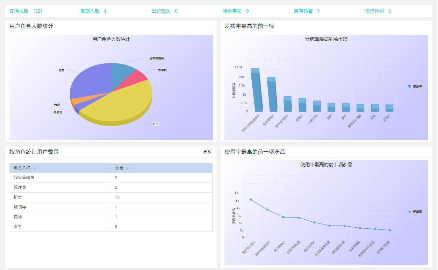Click the 腰腿及关节痛 axis label
This screenshot has height=270, width=438.
pos(354,121)
